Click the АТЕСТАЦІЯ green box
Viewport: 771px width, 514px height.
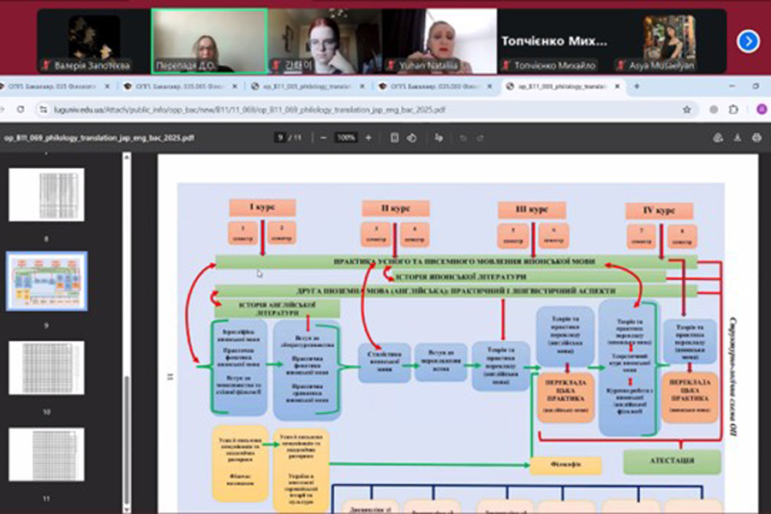click(x=672, y=461)
